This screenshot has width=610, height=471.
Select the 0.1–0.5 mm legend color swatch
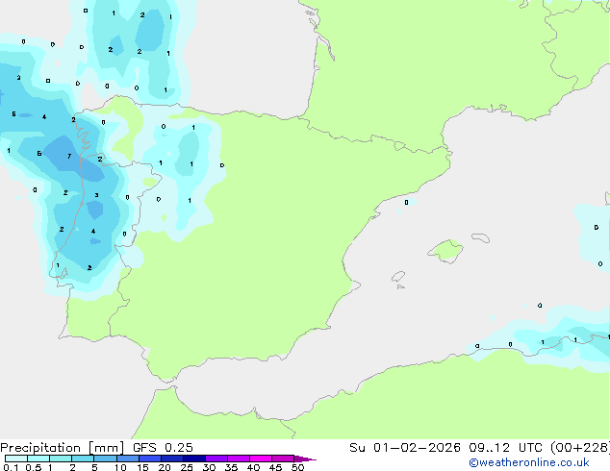16,459
